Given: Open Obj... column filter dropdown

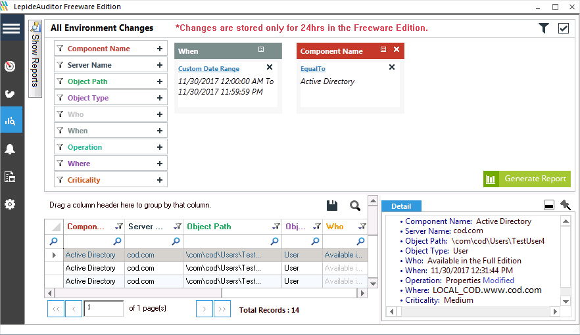Looking at the screenshot, I should point(317,227).
